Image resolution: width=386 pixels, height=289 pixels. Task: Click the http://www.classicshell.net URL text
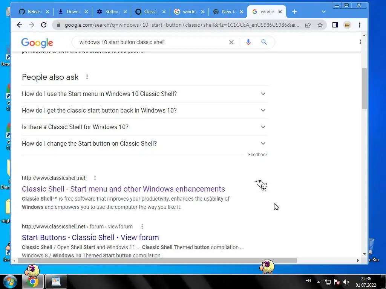[54, 178]
